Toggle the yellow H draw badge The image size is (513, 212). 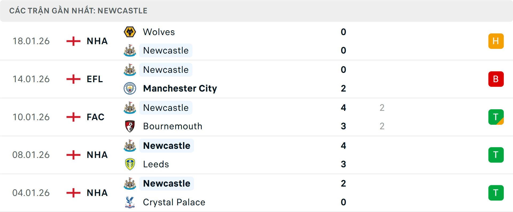pos(496,41)
